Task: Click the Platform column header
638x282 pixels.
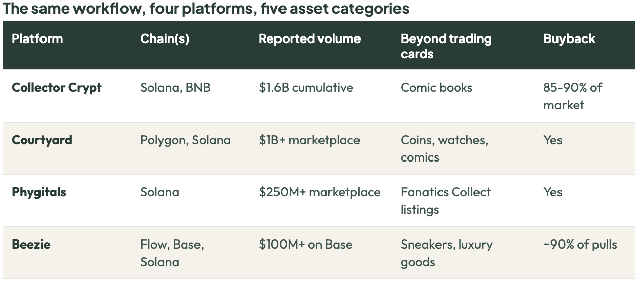Action: pyautogui.click(x=37, y=39)
